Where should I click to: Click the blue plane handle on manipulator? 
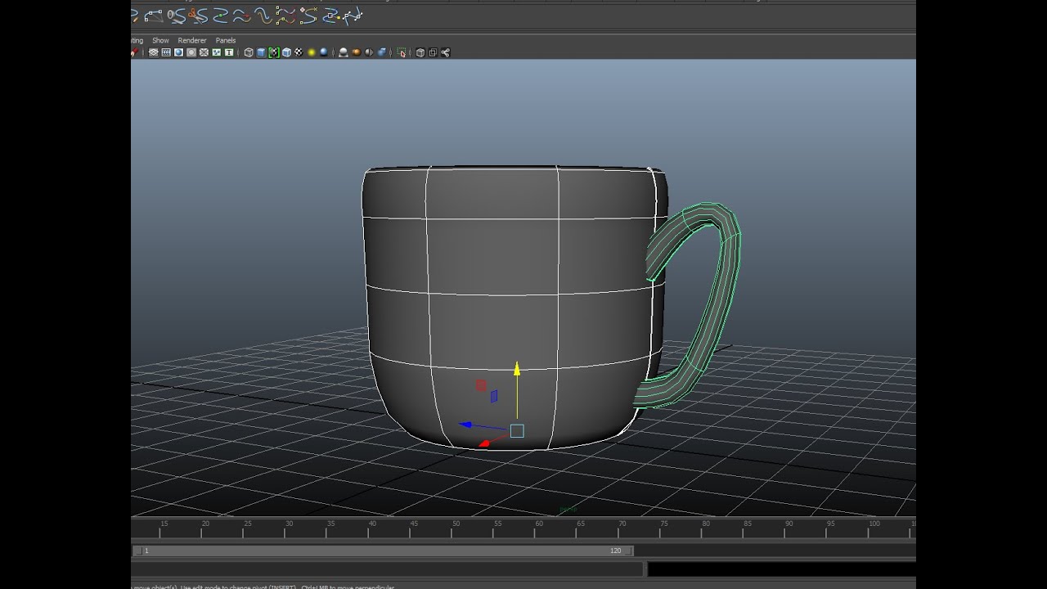pyautogui.click(x=494, y=396)
